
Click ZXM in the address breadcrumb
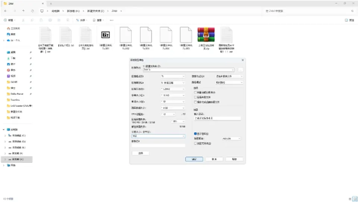[x=114, y=11]
